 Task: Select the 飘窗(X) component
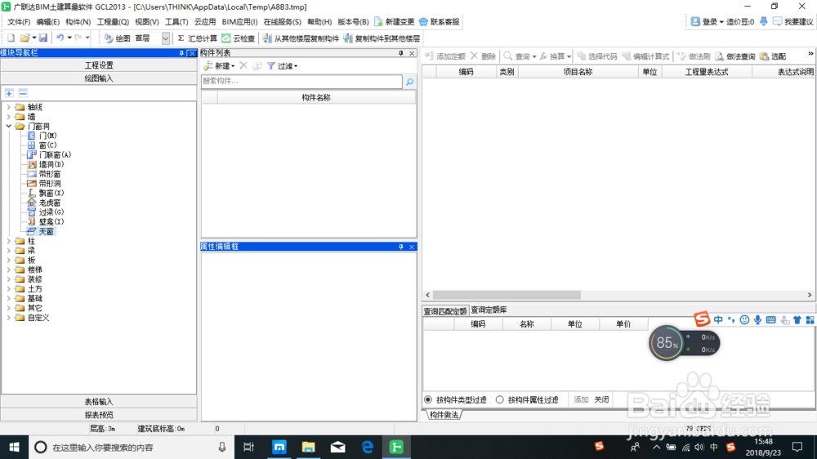point(46,193)
